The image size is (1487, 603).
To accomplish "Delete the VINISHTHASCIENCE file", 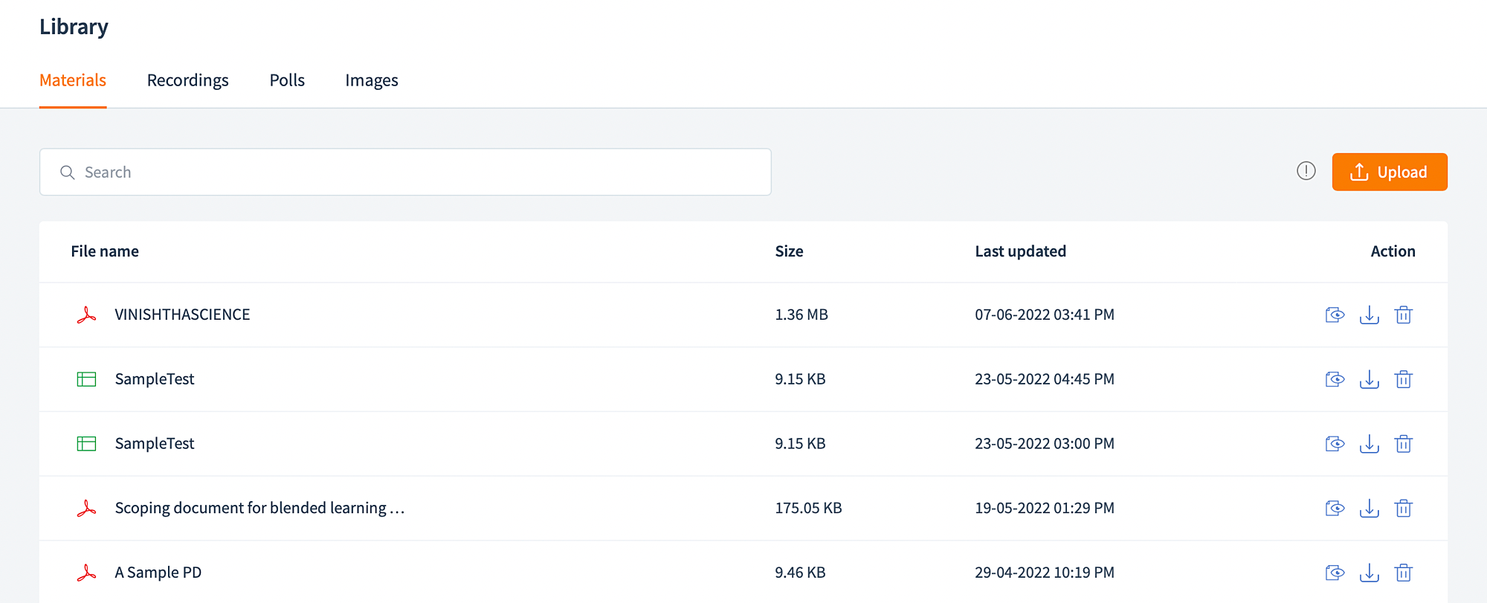I will pos(1403,315).
